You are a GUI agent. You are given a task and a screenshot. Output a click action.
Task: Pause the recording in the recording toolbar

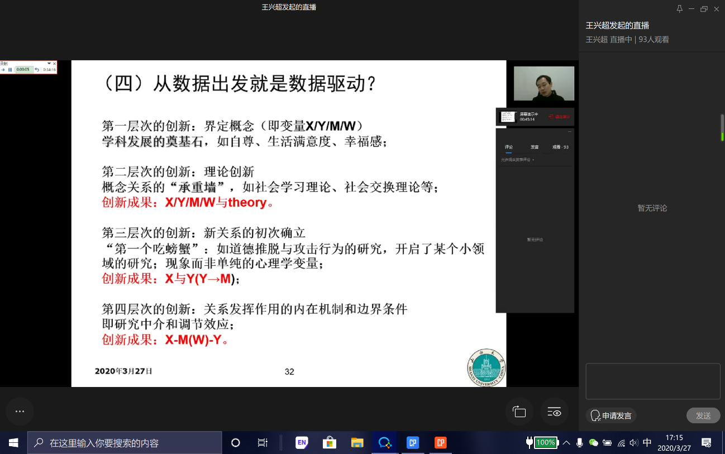(x=10, y=70)
